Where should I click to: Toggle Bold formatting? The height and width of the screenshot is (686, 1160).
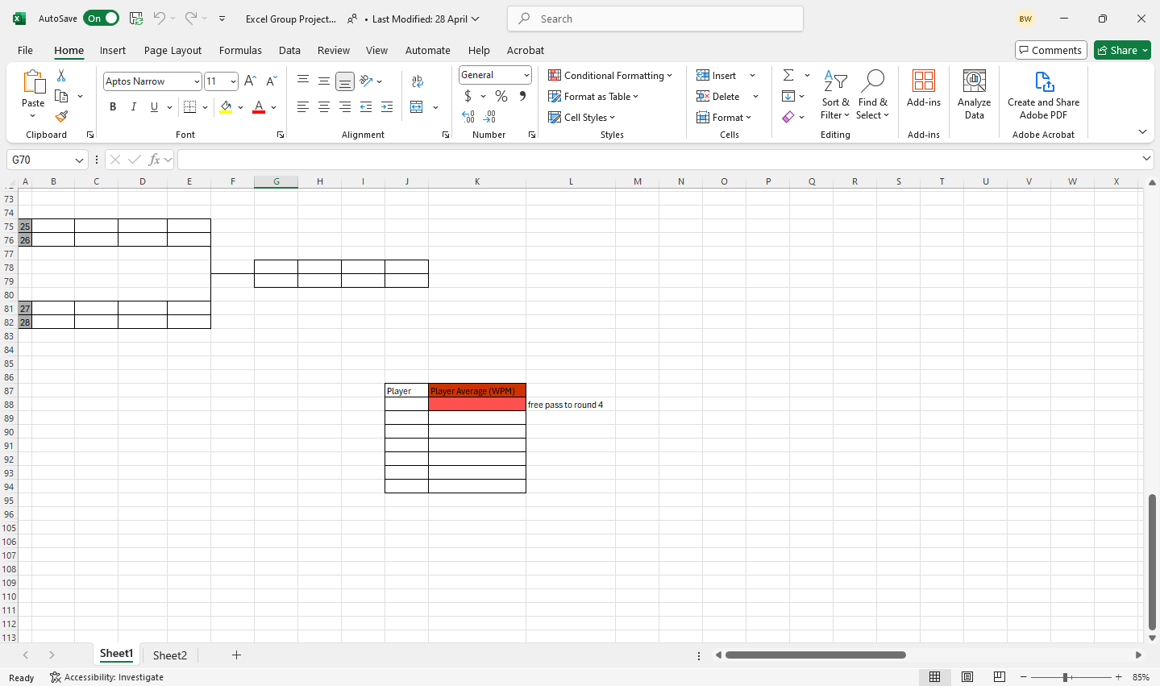pos(113,107)
